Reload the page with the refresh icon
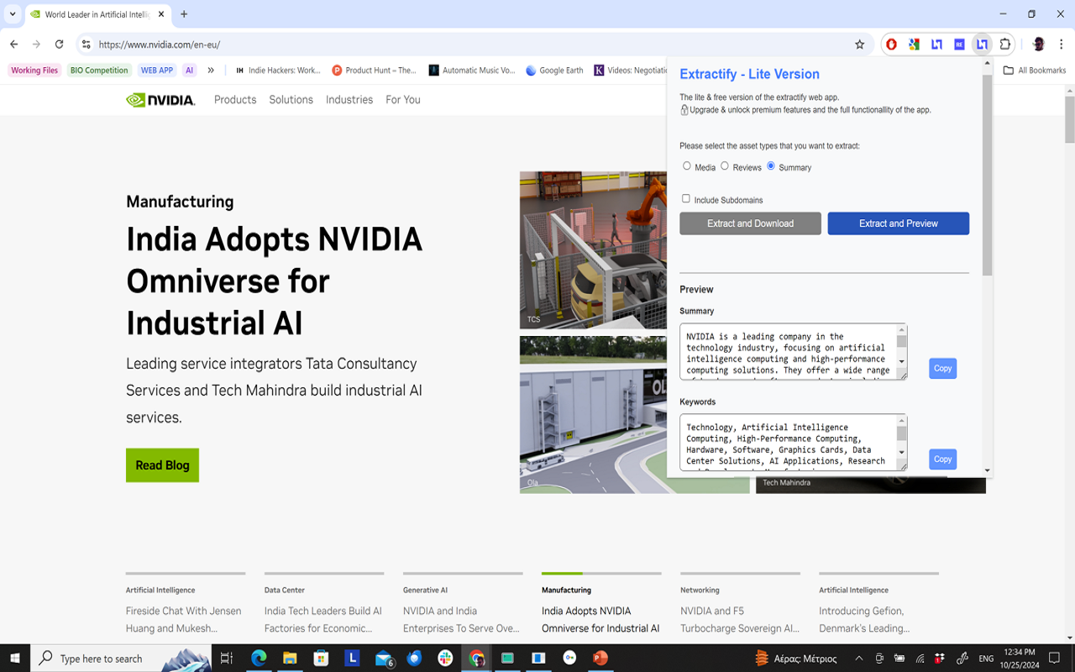1075x672 pixels. pos(58,45)
